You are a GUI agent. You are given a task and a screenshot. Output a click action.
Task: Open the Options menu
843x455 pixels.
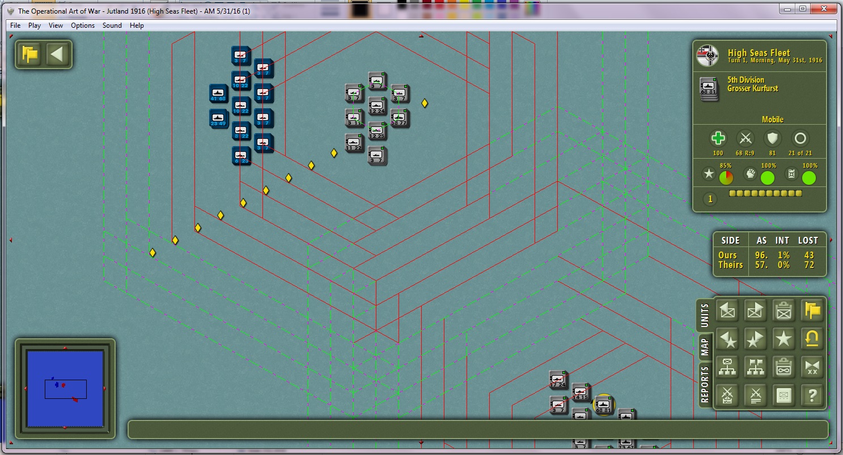pyautogui.click(x=83, y=25)
